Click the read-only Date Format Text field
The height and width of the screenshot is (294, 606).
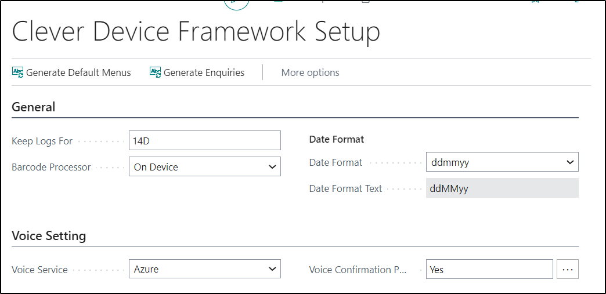[x=502, y=188]
